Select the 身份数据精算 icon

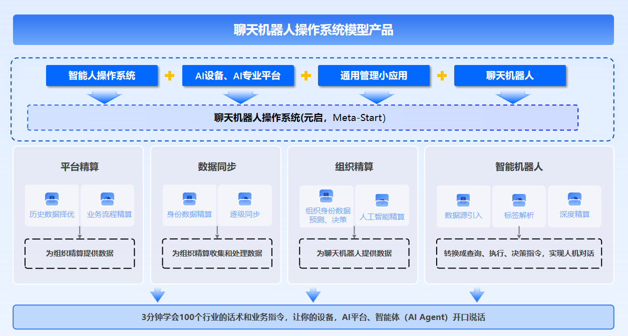(189, 199)
